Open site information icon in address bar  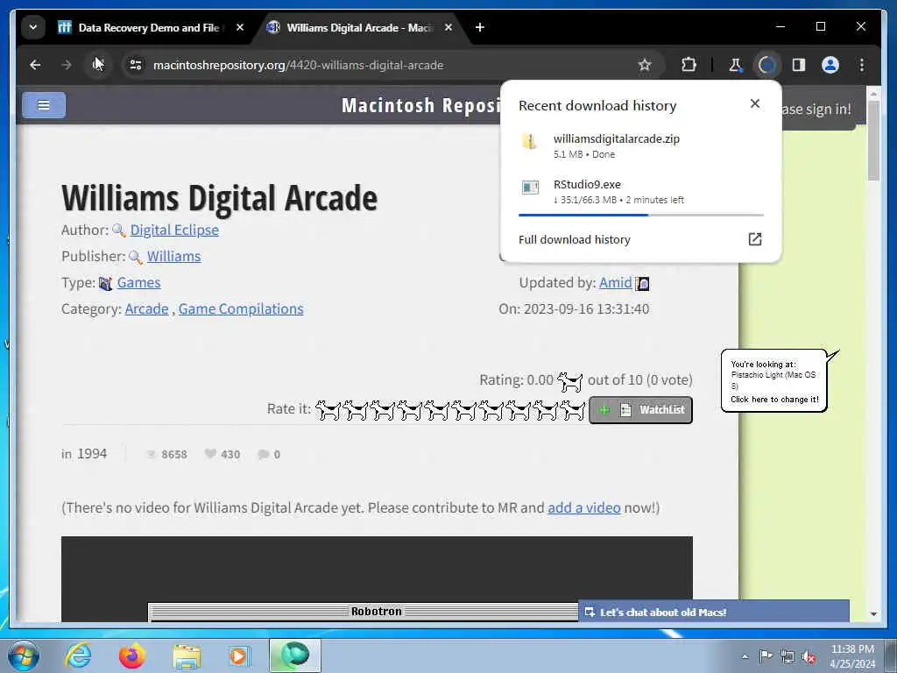[136, 65]
